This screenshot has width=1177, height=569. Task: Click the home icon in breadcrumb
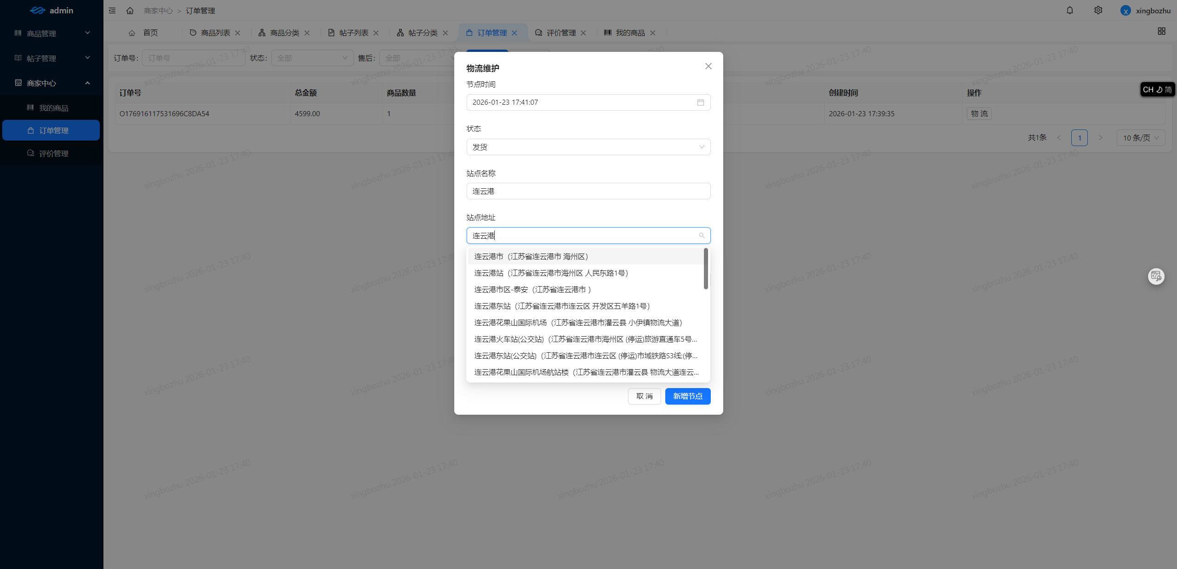click(x=130, y=11)
